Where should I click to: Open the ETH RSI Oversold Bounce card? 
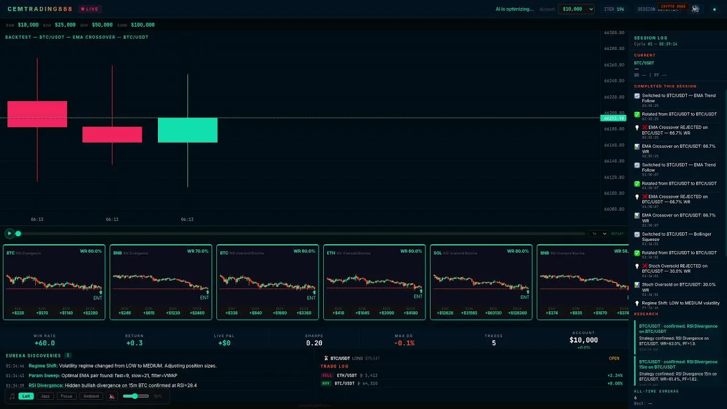tap(374, 282)
